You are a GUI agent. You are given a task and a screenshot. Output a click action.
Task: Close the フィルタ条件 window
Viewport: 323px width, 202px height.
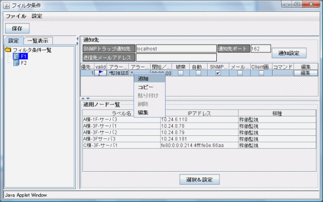click(311, 4)
